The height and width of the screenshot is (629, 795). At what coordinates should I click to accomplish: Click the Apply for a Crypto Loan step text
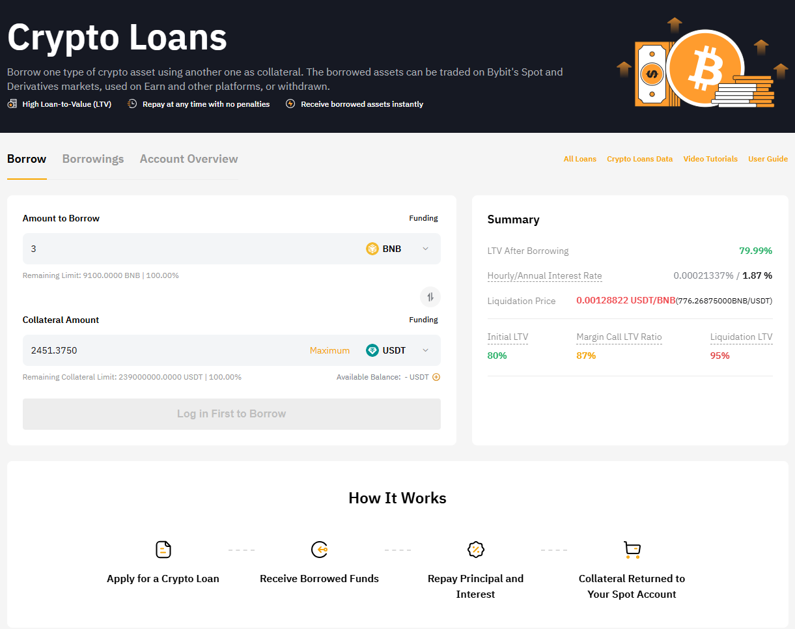163,578
